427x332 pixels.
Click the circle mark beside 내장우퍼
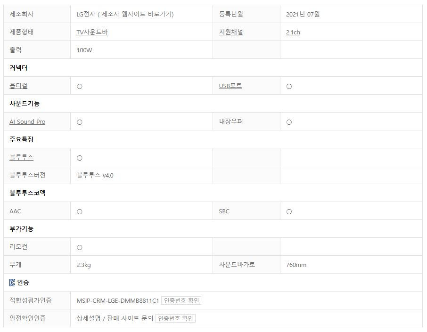tap(289, 122)
